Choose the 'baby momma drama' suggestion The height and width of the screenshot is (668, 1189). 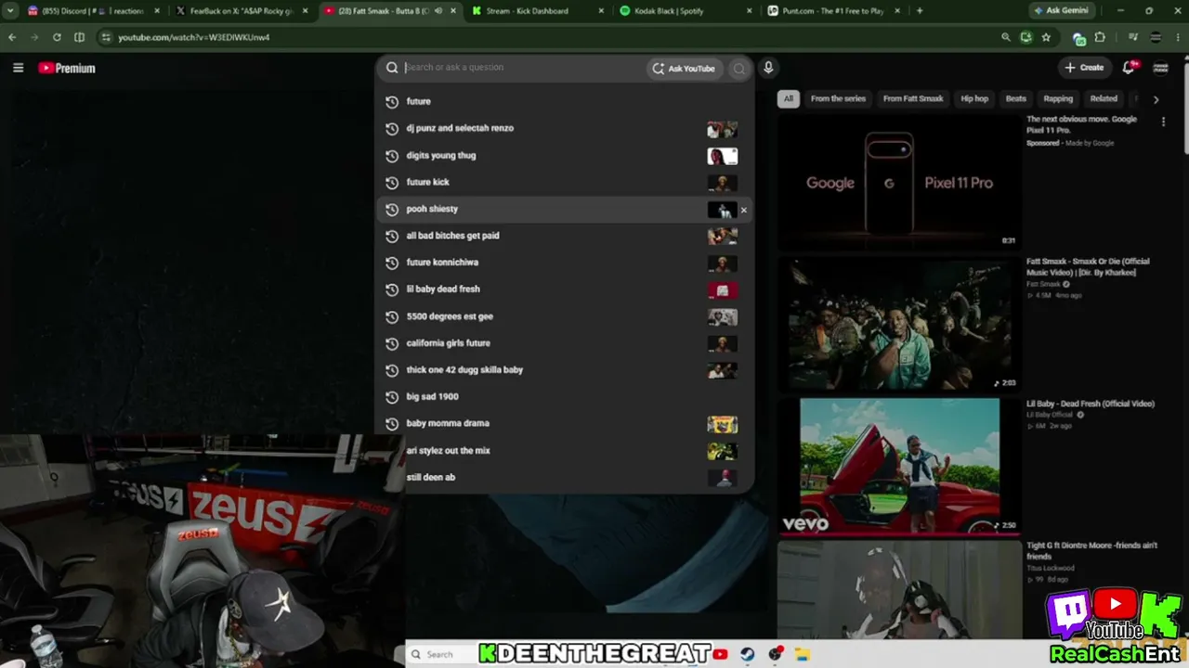click(564, 423)
